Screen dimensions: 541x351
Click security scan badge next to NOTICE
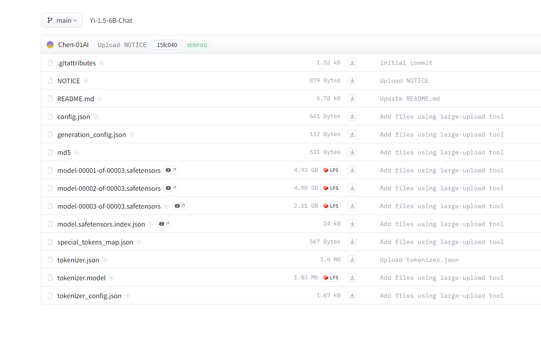tap(86, 81)
